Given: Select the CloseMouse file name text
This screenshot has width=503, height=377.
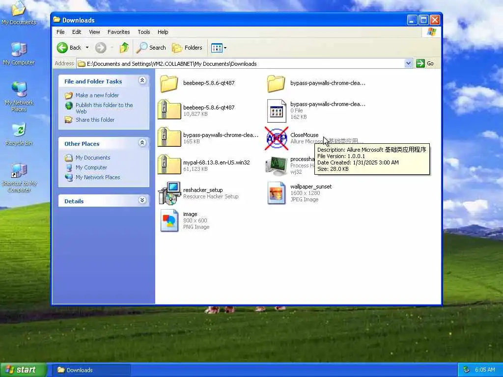Looking at the screenshot, I should point(304,135).
